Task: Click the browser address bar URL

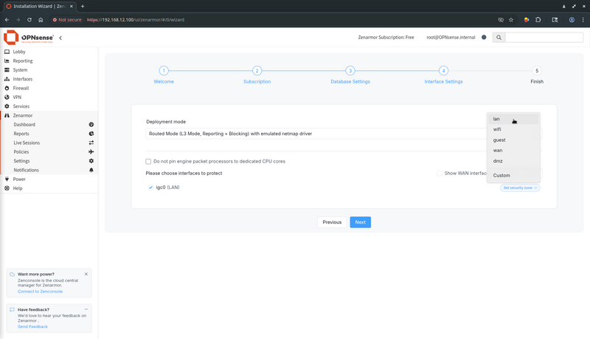Action: click(x=136, y=20)
